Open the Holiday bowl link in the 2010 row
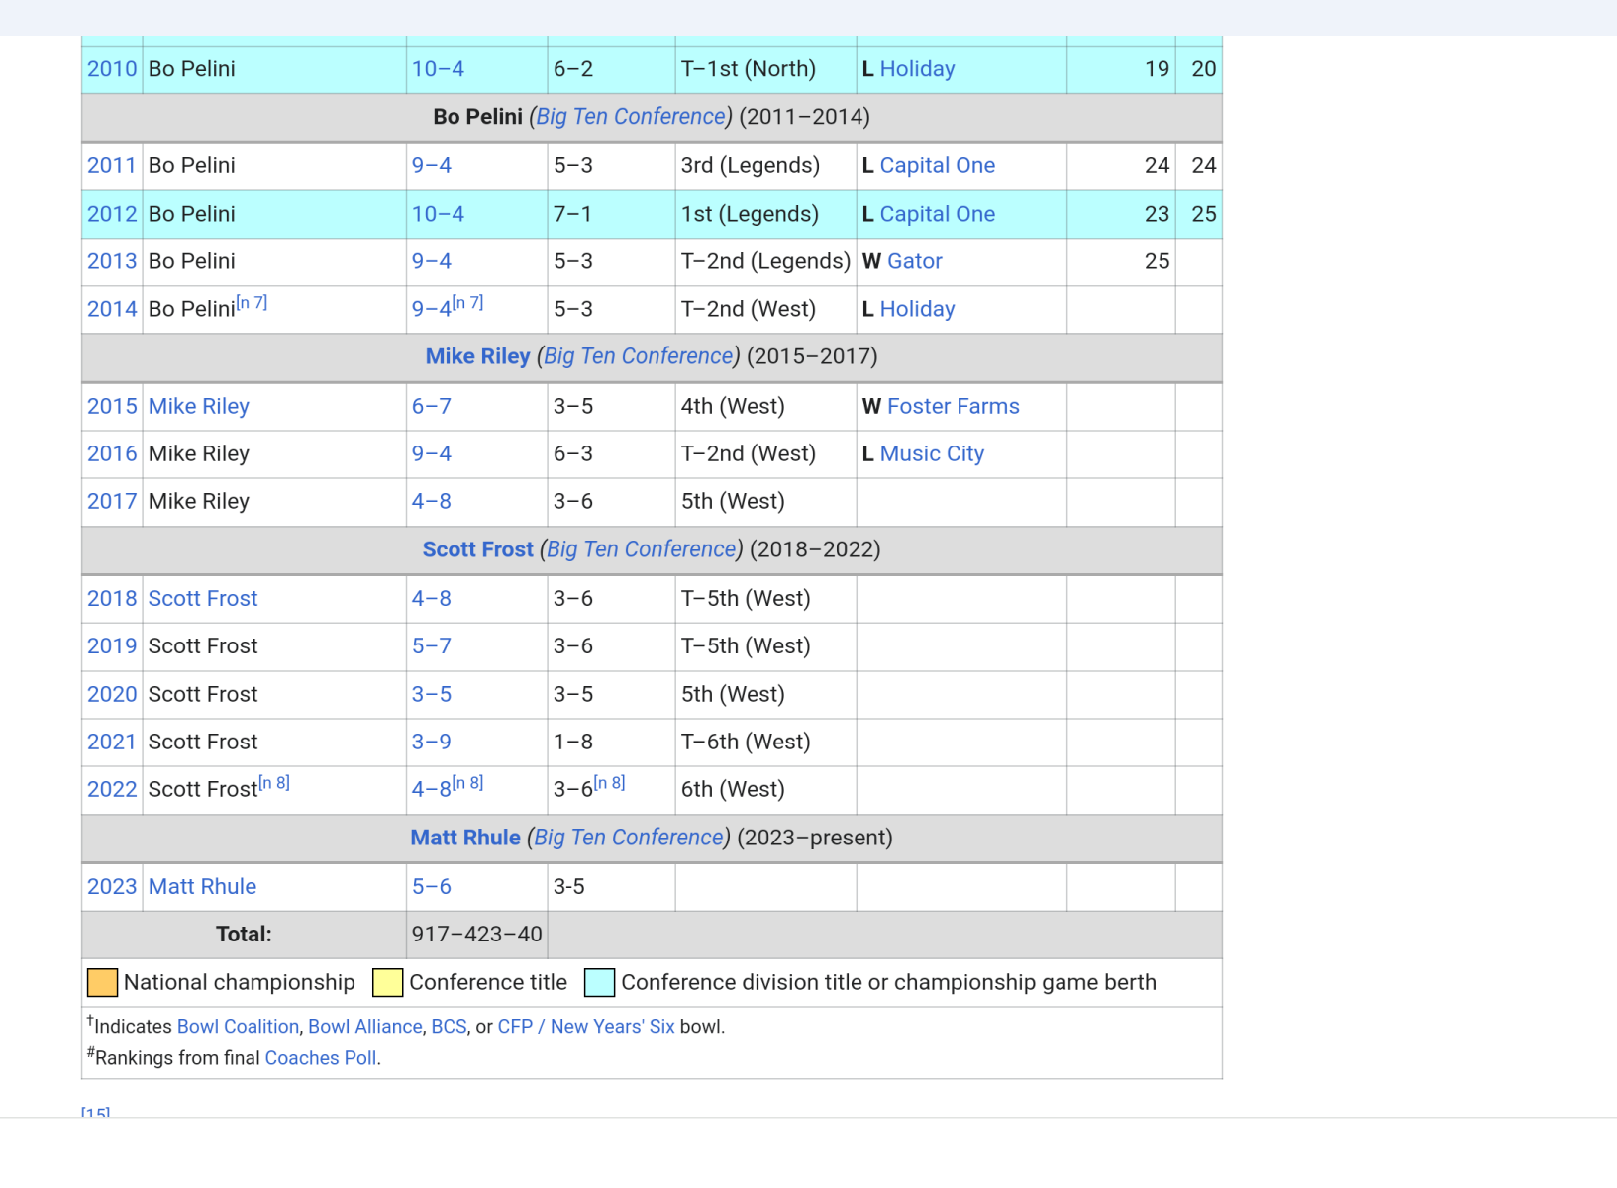 tap(917, 69)
